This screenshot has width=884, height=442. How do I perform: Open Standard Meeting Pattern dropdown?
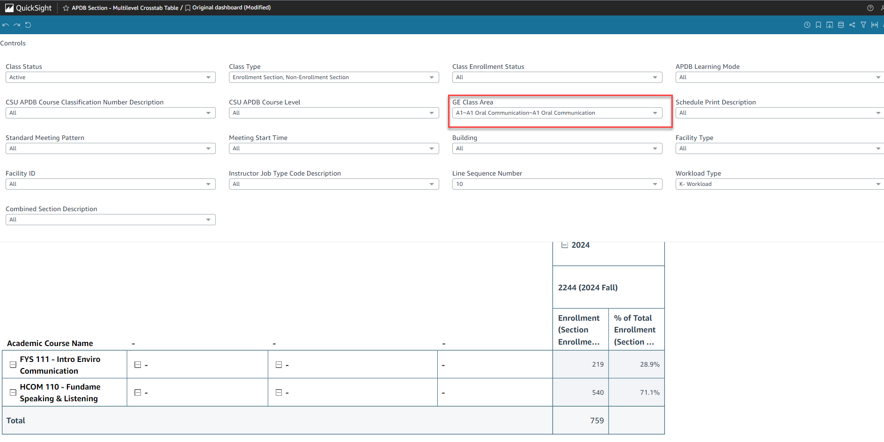point(110,148)
